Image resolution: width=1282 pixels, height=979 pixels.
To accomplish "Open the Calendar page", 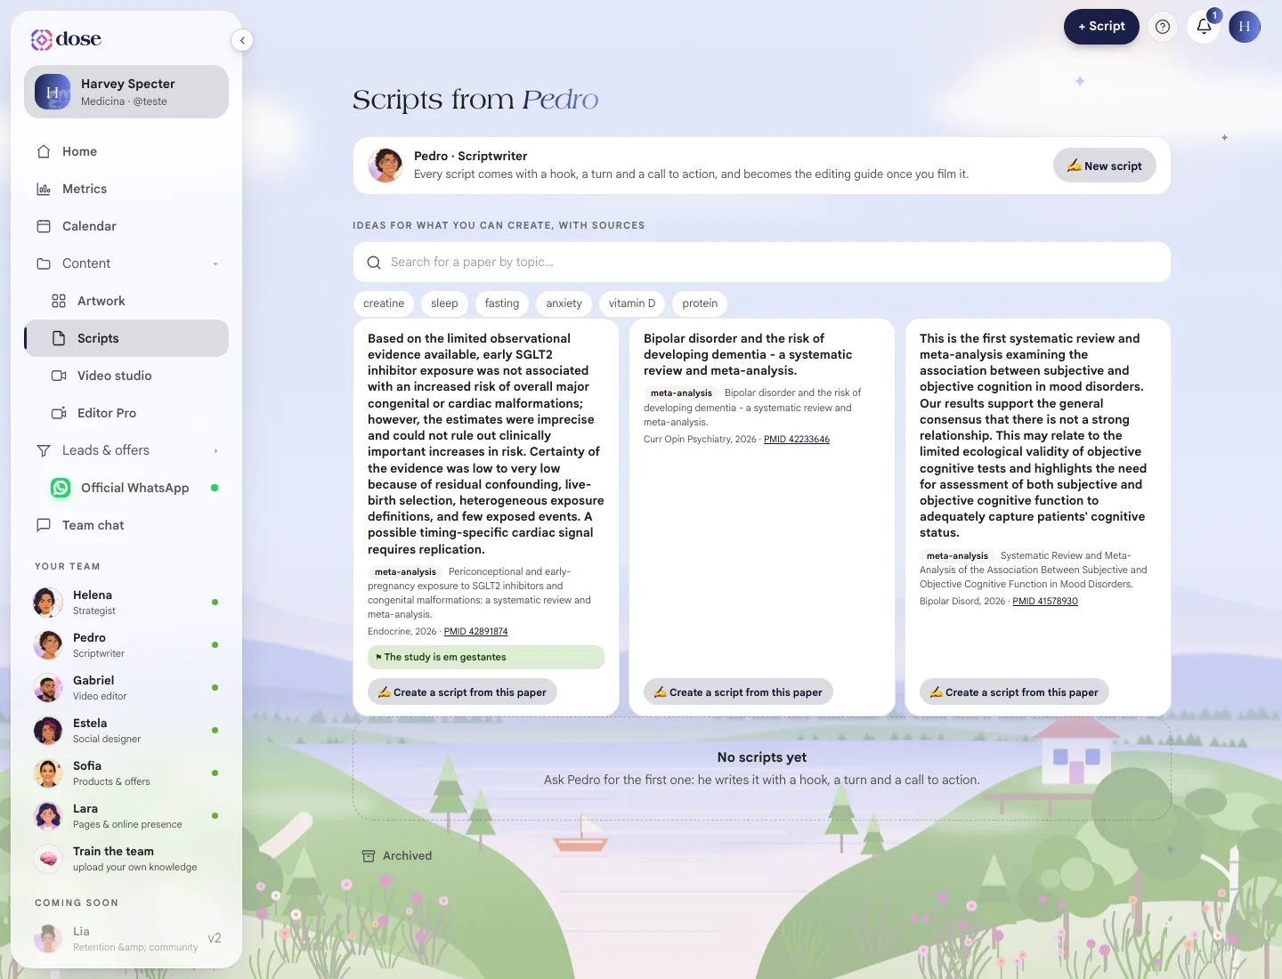I will [126, 226].
